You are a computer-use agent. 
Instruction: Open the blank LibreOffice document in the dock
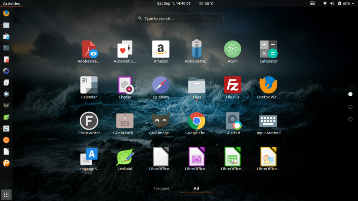pyautogui.click(x=6, y=151)
